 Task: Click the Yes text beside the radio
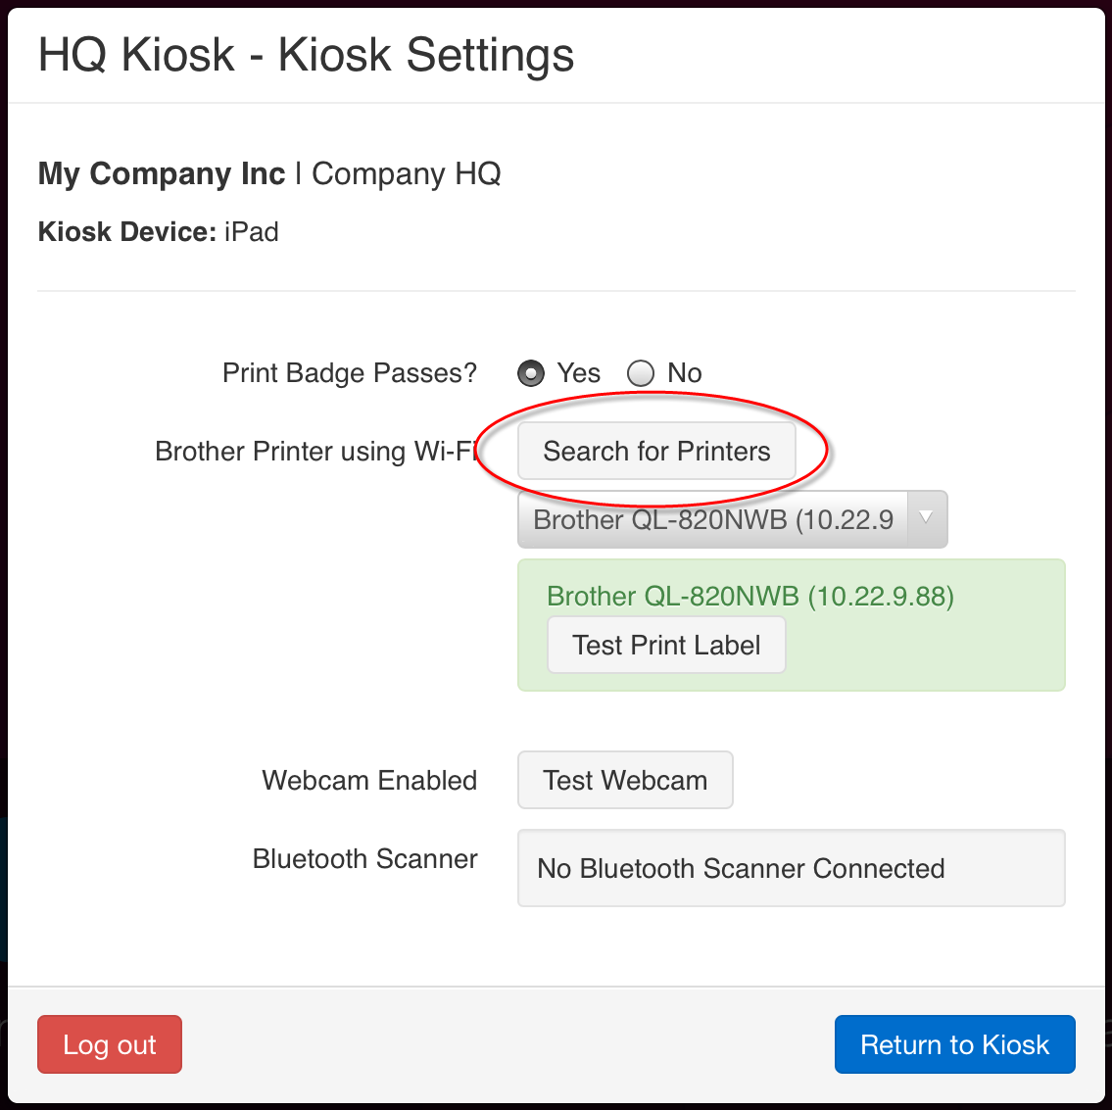click(x=579, y=373)
